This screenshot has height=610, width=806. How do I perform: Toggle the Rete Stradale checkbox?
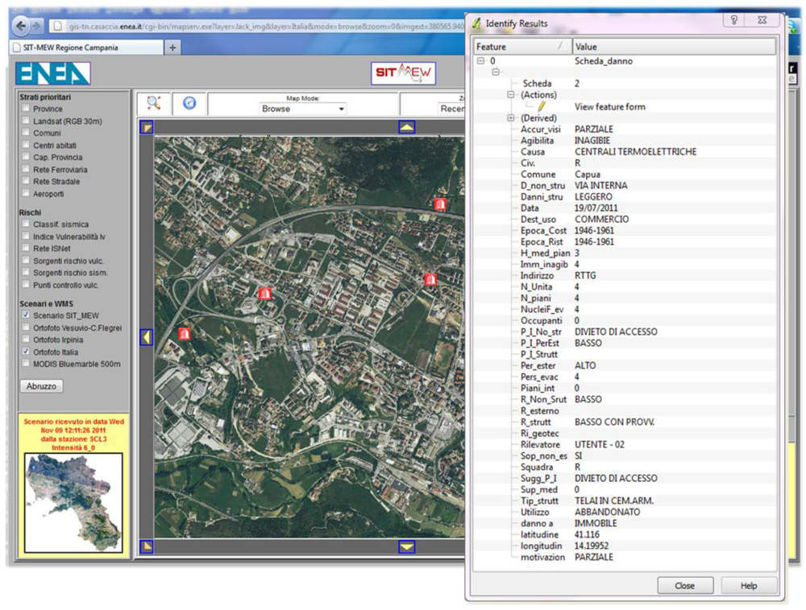pos(27,181)
